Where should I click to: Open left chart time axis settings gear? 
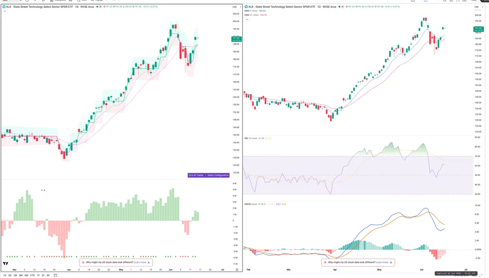click(x=237, y=269)
